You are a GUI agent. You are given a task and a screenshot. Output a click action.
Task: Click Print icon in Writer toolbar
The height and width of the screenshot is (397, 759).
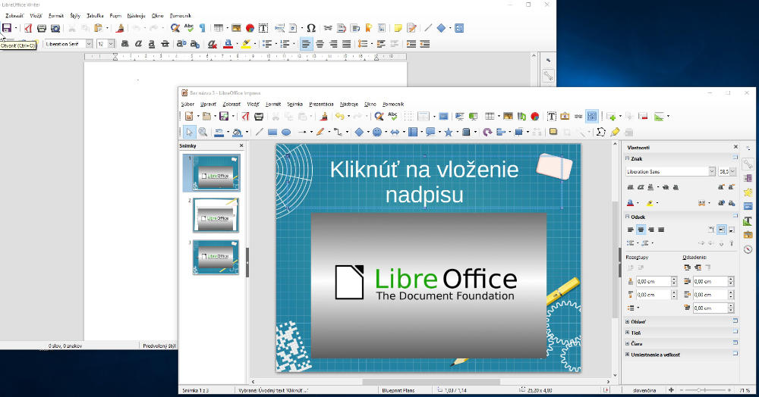[x=42, y=28]
